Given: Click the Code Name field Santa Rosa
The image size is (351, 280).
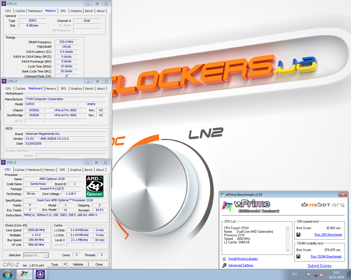Looking at the screenshot, I should (x=38, y=184).
